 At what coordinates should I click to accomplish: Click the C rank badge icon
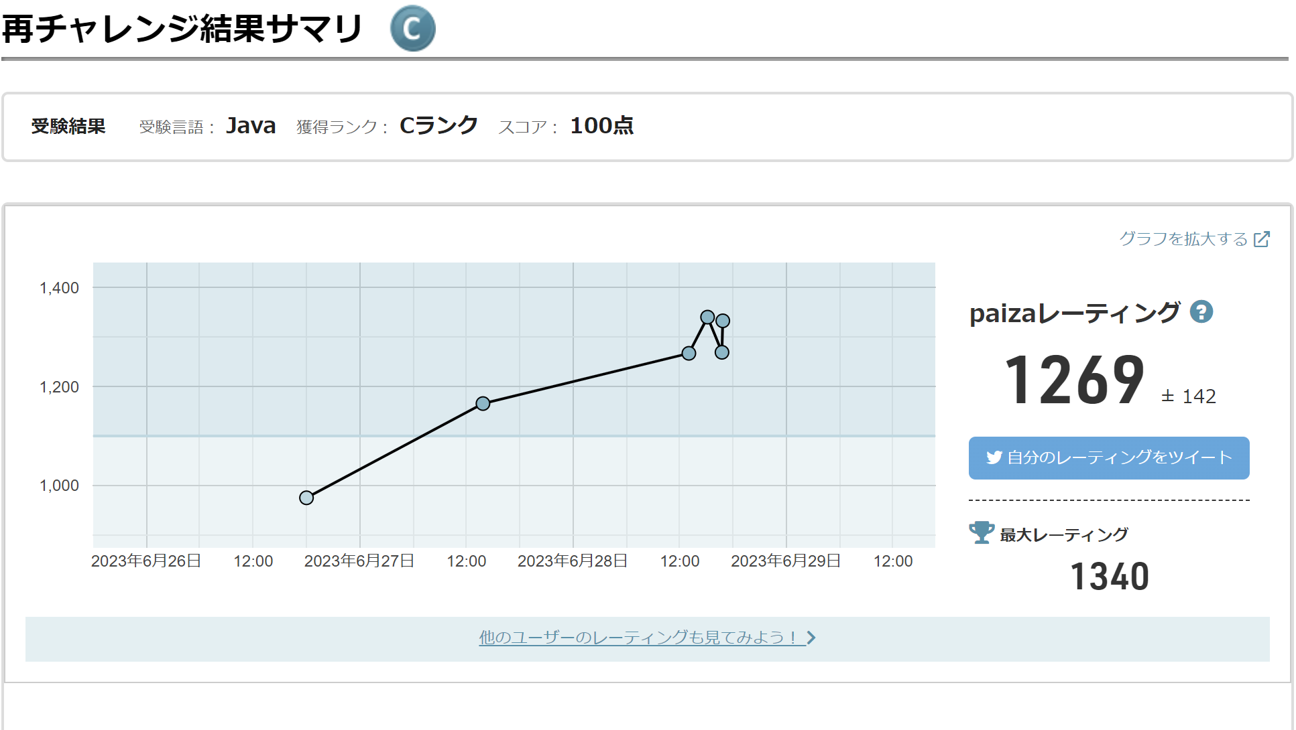pos(412,29)
